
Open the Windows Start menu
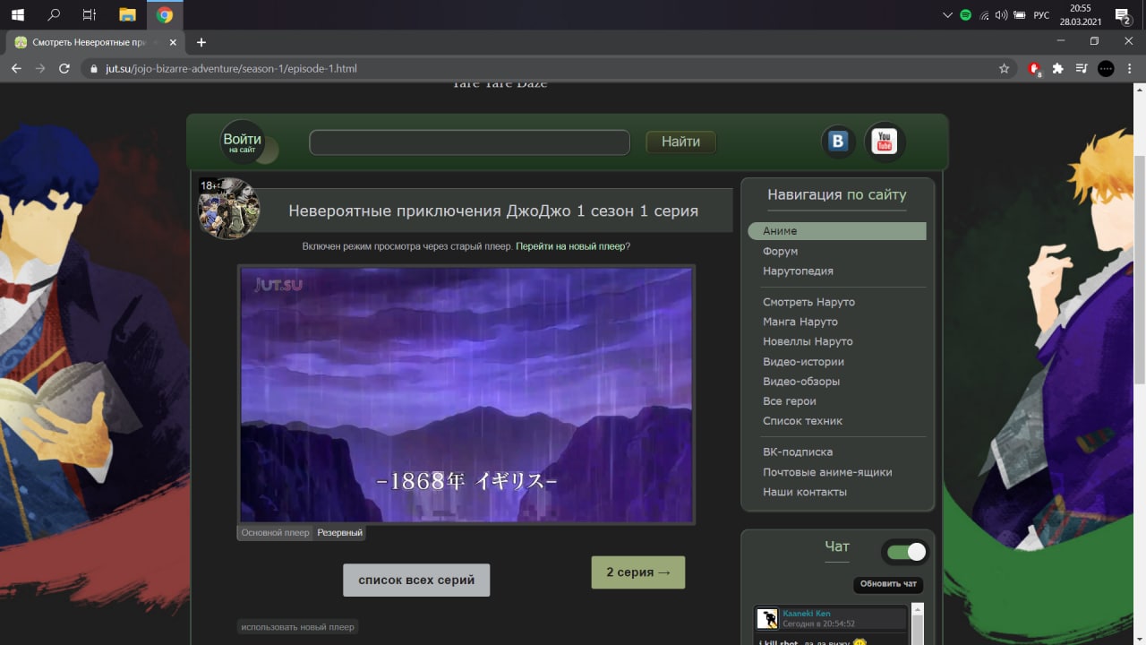[x=17, y=14]
